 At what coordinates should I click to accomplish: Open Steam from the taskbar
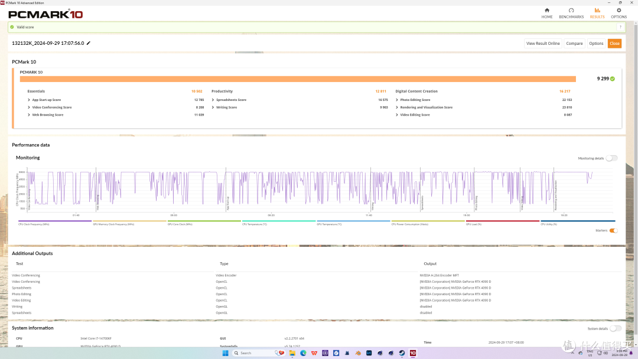click(x=402, y=353)
